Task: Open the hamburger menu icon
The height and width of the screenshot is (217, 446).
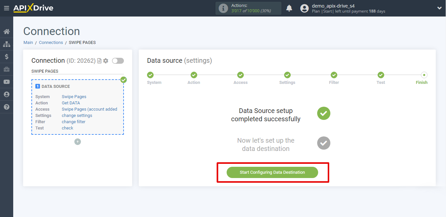Action: (x=6, y=8)
